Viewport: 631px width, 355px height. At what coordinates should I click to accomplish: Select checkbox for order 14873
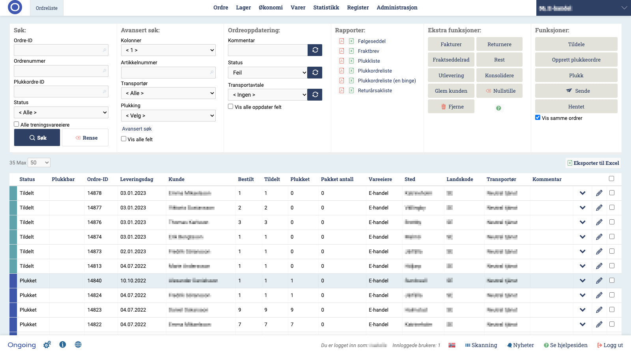(x=612, y=251)
